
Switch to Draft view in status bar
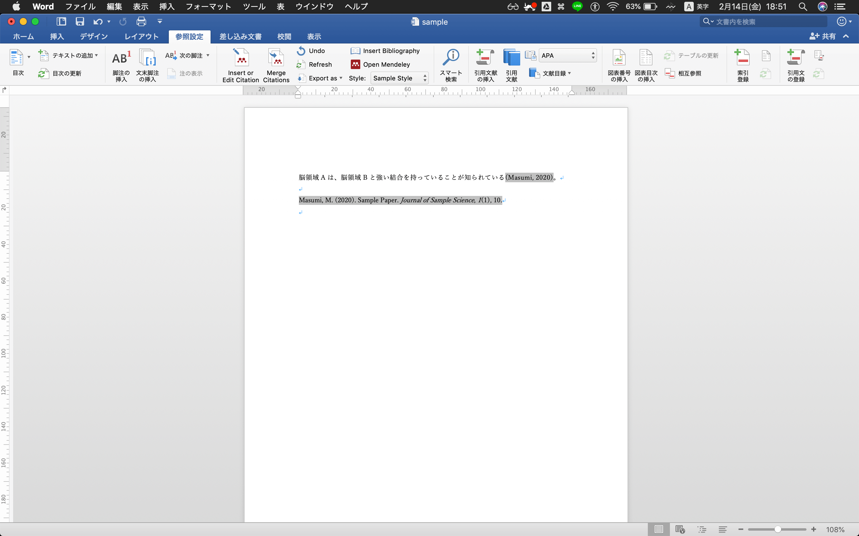723,529
